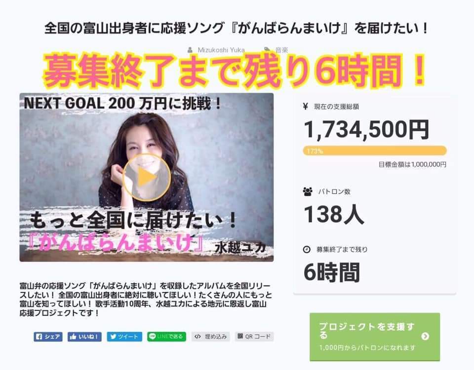
Task: Click the プロジェクトを支援する green button
Action: pyautogui.click(x=375, y=336)
